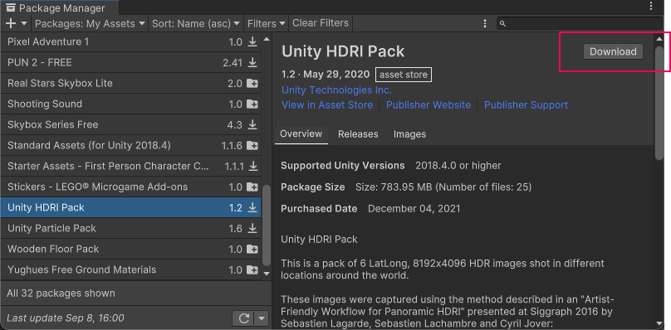Click download icon for PUN 2 - FREE
The width and height of the screenshot is (671, 330).
[253, 62]
